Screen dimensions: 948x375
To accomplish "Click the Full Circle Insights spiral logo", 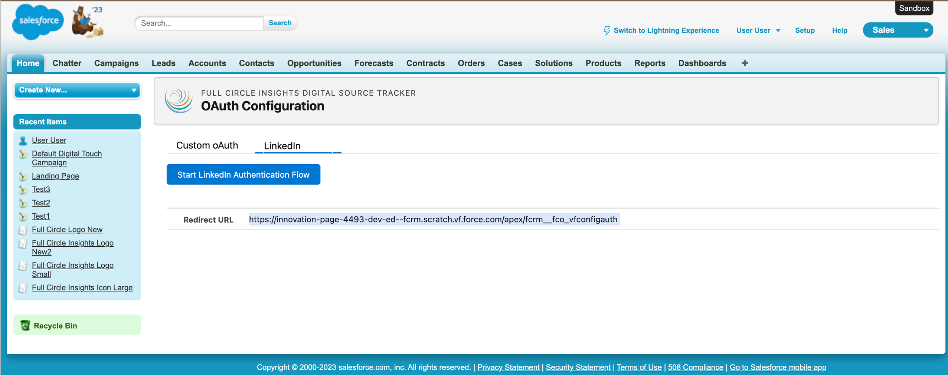I will (x=179, y=100).
